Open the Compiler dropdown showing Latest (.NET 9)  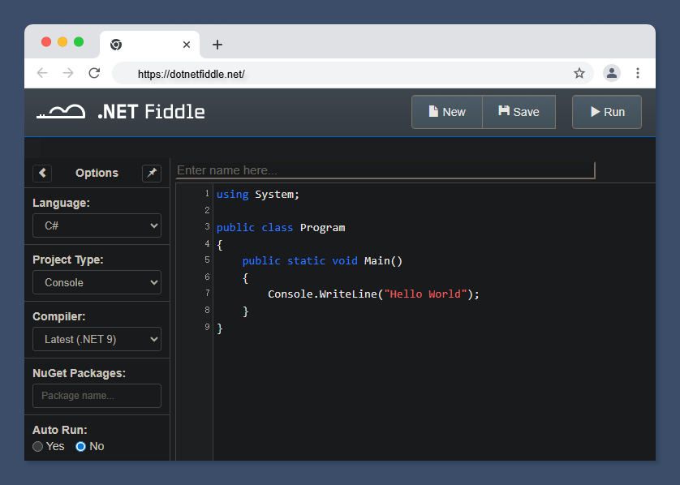[x=97, y=339]
